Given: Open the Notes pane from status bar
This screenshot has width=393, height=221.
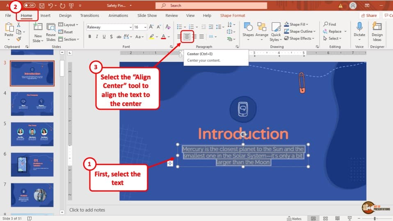Looking at the screenshot, I should coord(294,219).
